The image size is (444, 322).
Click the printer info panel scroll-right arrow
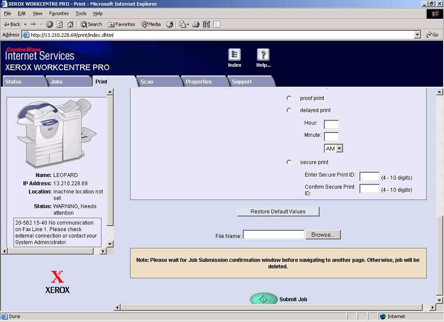[103, 251]
